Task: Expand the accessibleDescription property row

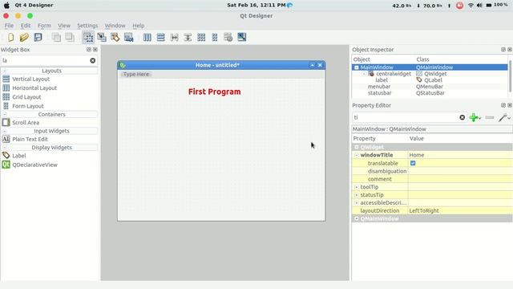Action: coord(357,203)
